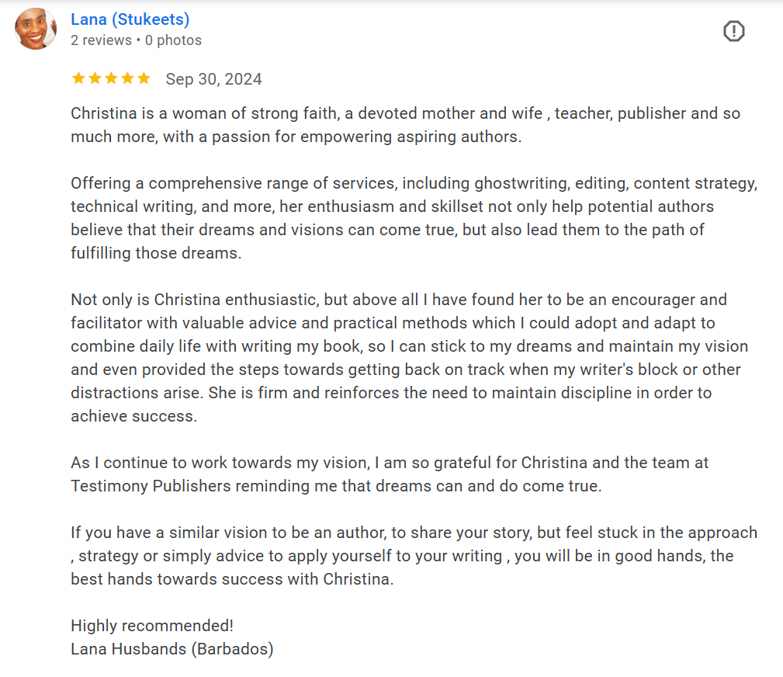Open the Lana (Stukeets) profile link
783x677 pixels.
pyautogui.click(x=130, y=19)
